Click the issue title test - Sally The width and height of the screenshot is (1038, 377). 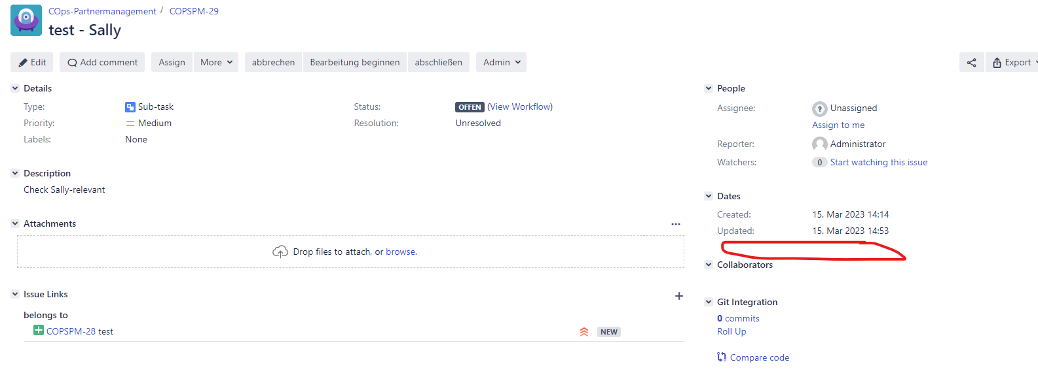click(x=84, y=30)
